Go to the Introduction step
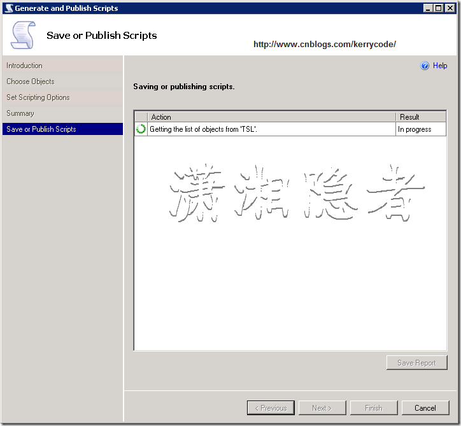 [x=25, y=66]
